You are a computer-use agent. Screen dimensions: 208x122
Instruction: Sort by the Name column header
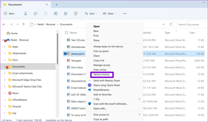click(73, 33)
